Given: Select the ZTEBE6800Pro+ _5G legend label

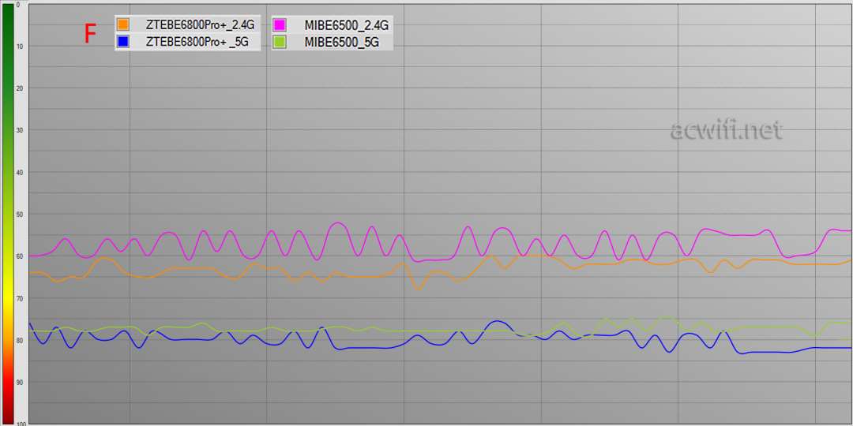Looking at the screenshot, I should (197, 43).
